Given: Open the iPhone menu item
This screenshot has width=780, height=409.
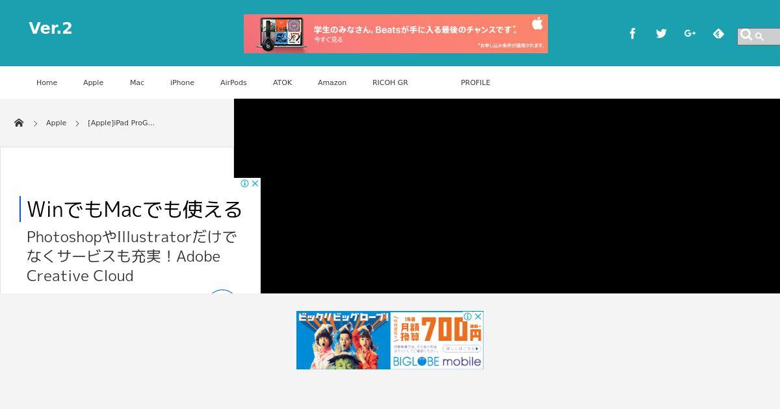Looking at the screenshot, I should [x=182, y=82].
